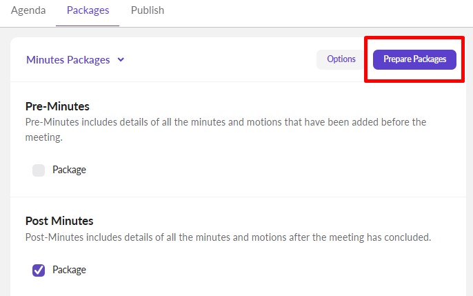Click the underline beneath the Packages tab
The height and width of the screenshot is (296, 473).
tap(88, 26)
